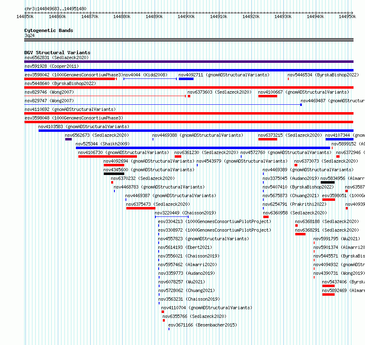Click esv3304213 1000GenomesConsortiumPilotProject label
The image size is (365, 345).
[x=214, y=221]
